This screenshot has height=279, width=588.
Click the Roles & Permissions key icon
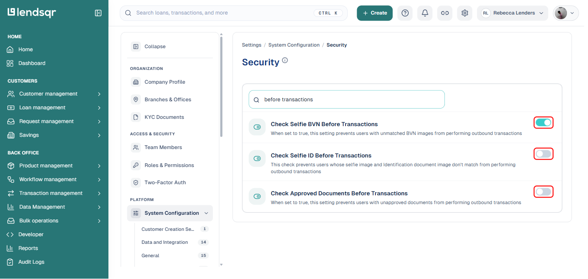click(x=136, y=165)
